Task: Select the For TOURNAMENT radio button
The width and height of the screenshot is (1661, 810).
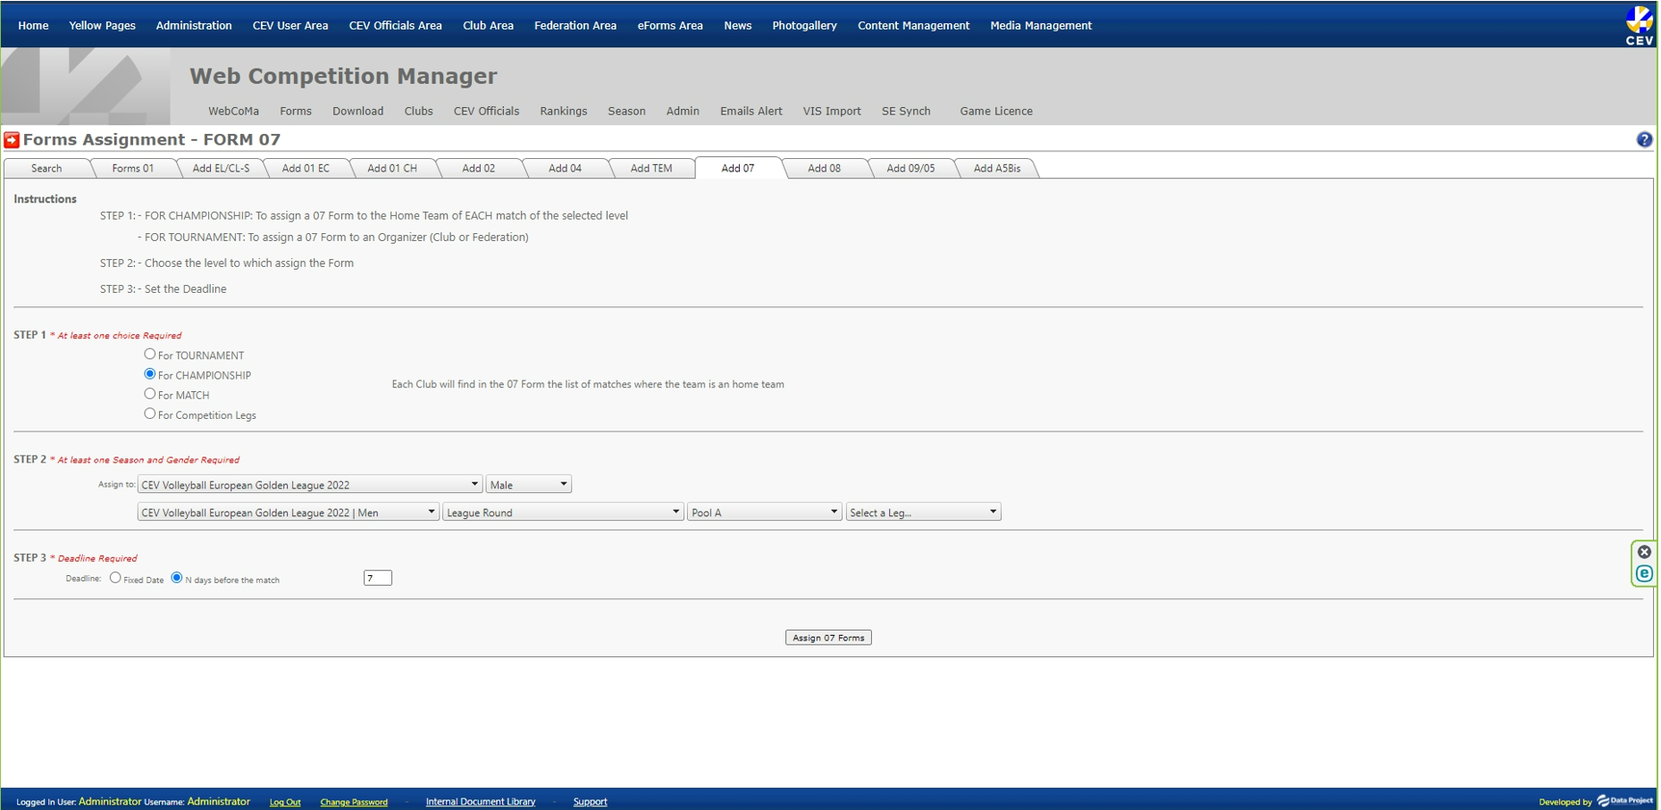Action: point(150,355)
